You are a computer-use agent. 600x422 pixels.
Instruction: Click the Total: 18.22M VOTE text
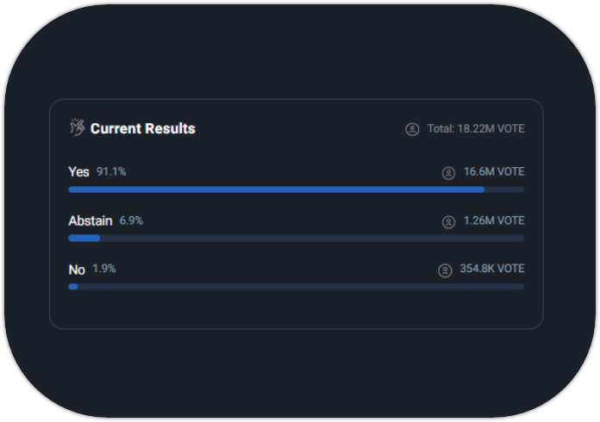click(x=475, y=129)
